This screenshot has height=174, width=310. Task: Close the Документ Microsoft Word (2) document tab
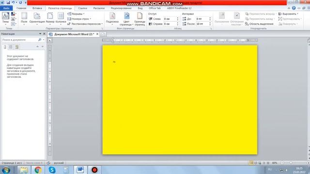click(x=97, y=34)
